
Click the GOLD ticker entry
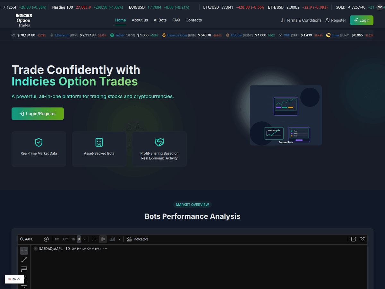point(355,7)
